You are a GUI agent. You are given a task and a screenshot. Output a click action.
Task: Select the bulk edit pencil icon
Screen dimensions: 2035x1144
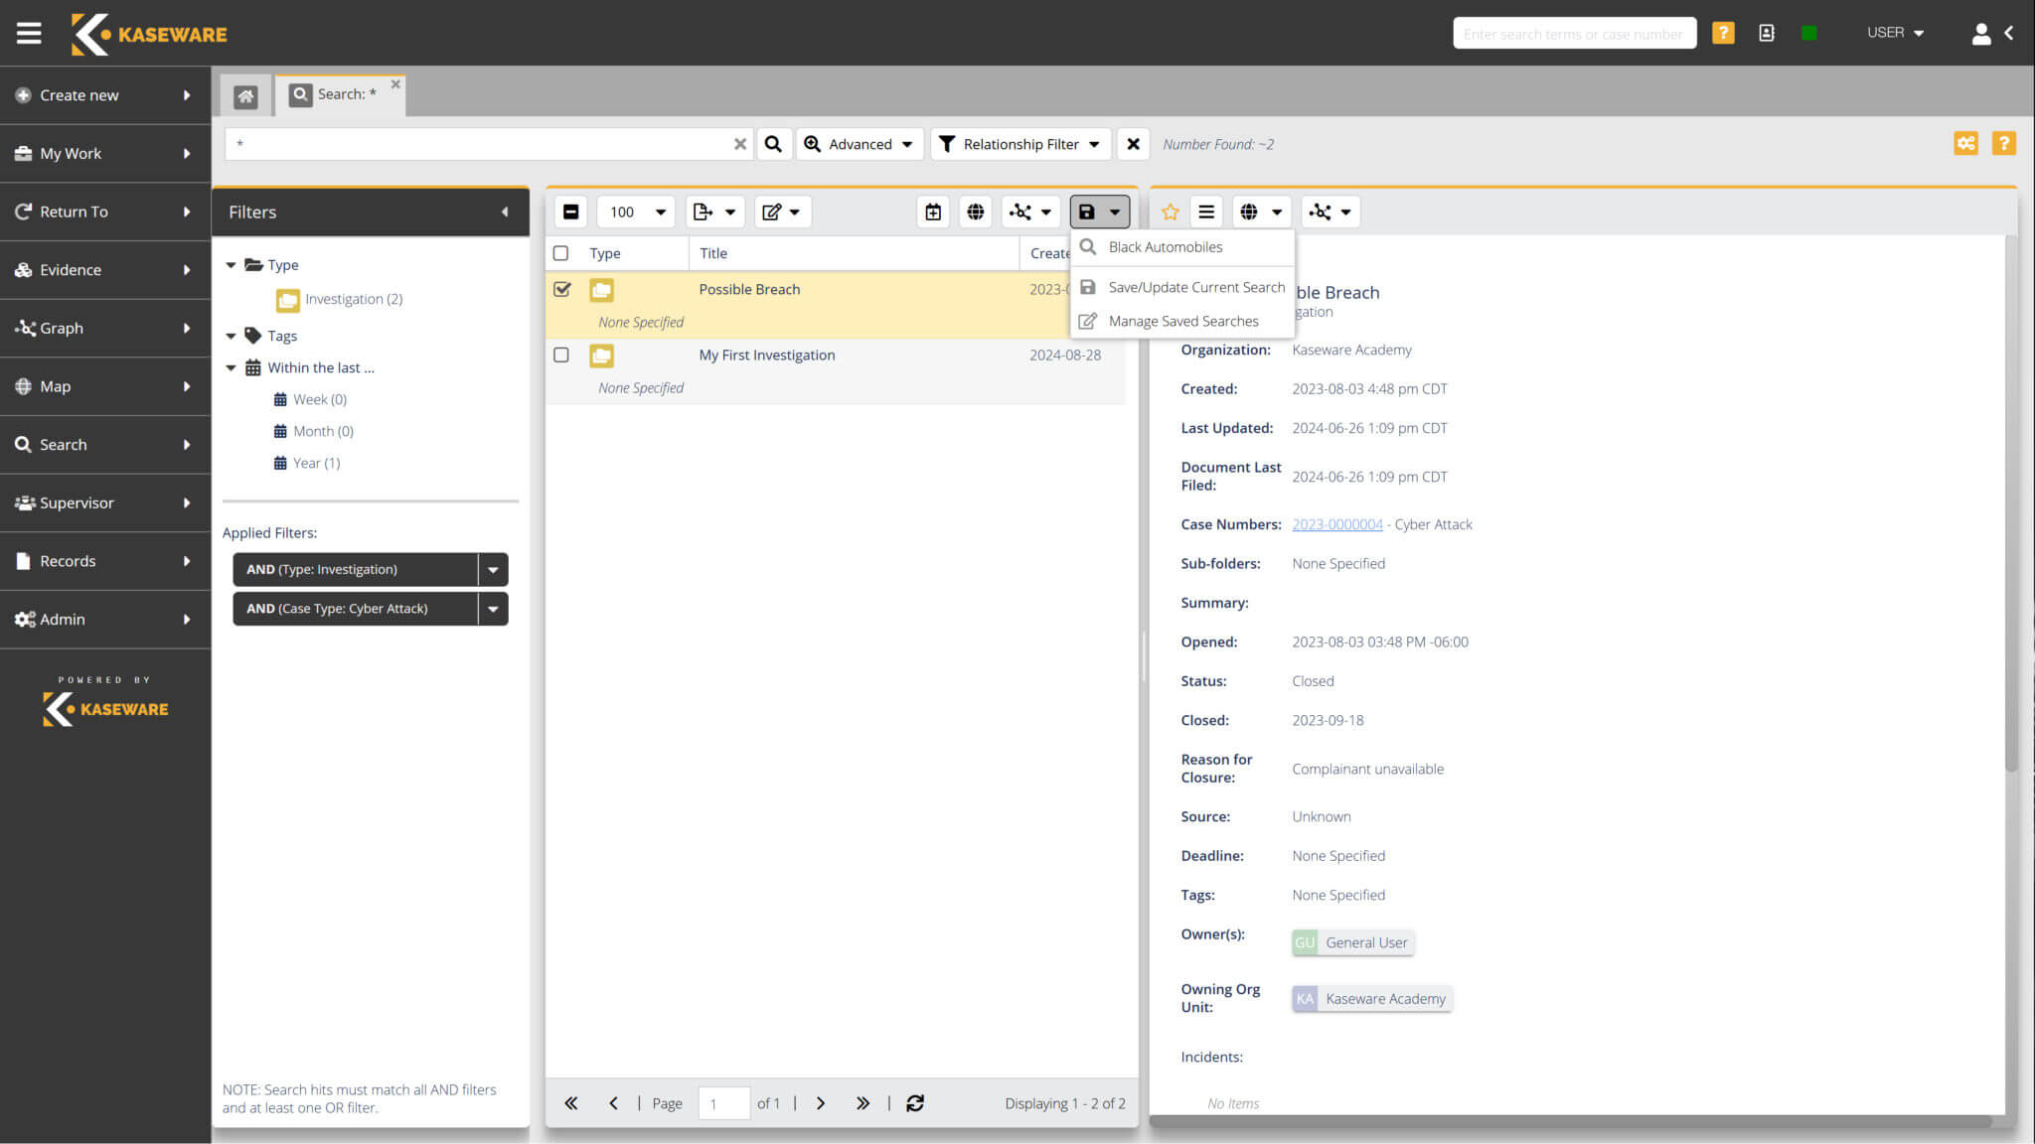[774, 212]
